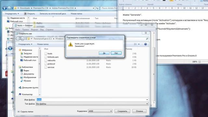The height and width of the screenshot is (117, 208).
Task: Open the Музыка library
Action: pyautogui.click(x=26, y=81)
